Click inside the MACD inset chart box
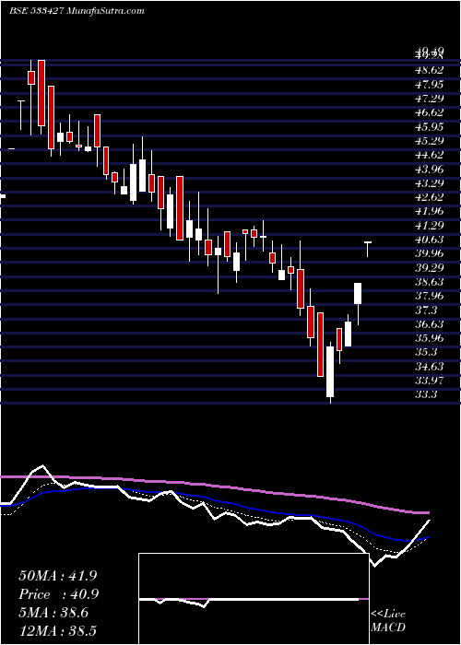The width and height of the screenshot is (461, 645). point(254,599)
